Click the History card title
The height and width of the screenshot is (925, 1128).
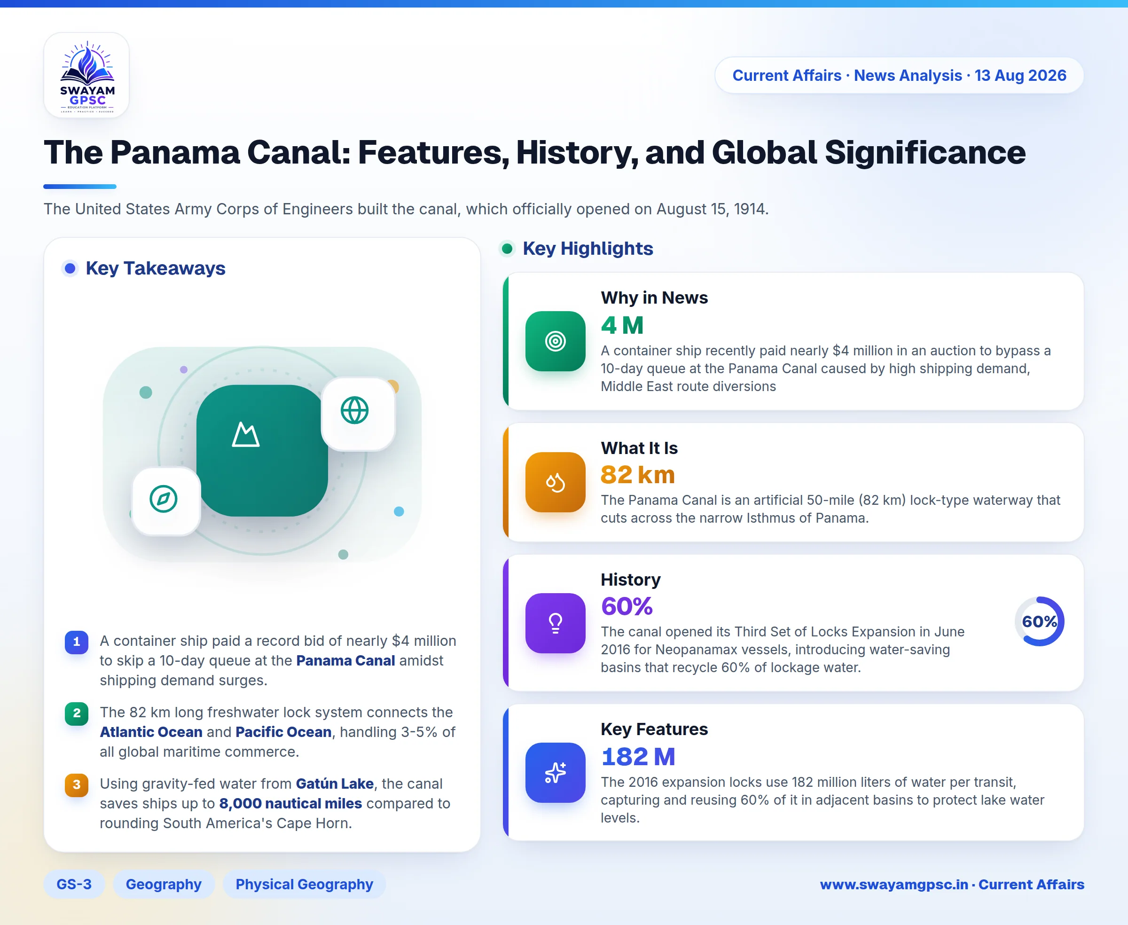tap(631, 579)
